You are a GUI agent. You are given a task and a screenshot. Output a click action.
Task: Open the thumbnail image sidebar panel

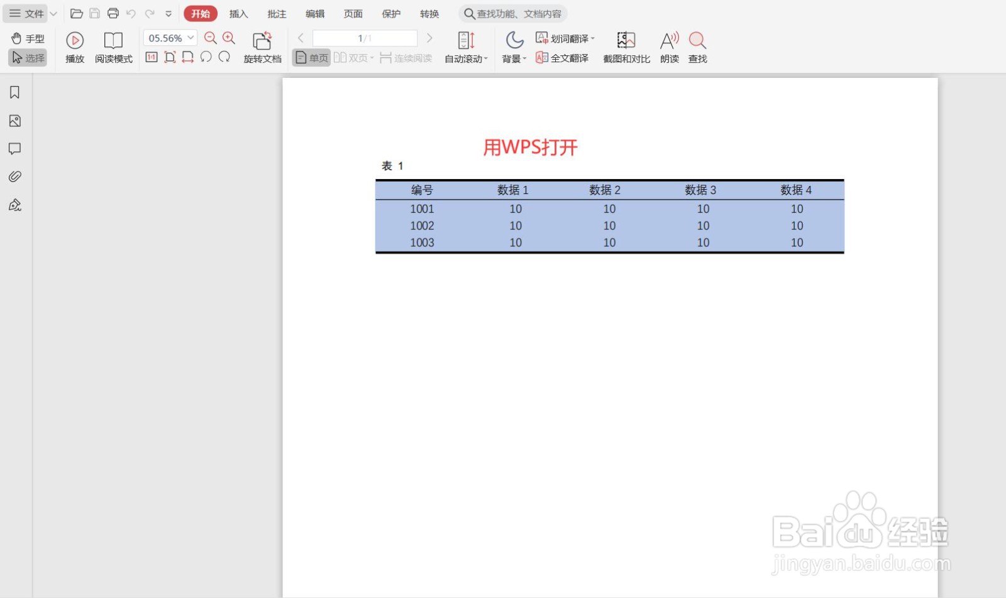[15, 121]
